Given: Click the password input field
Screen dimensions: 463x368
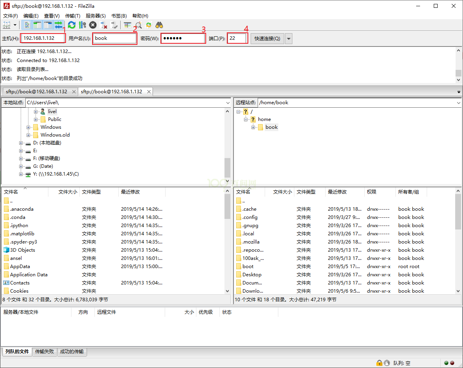Looking at the screenshot, I should [x=183, y=38].
